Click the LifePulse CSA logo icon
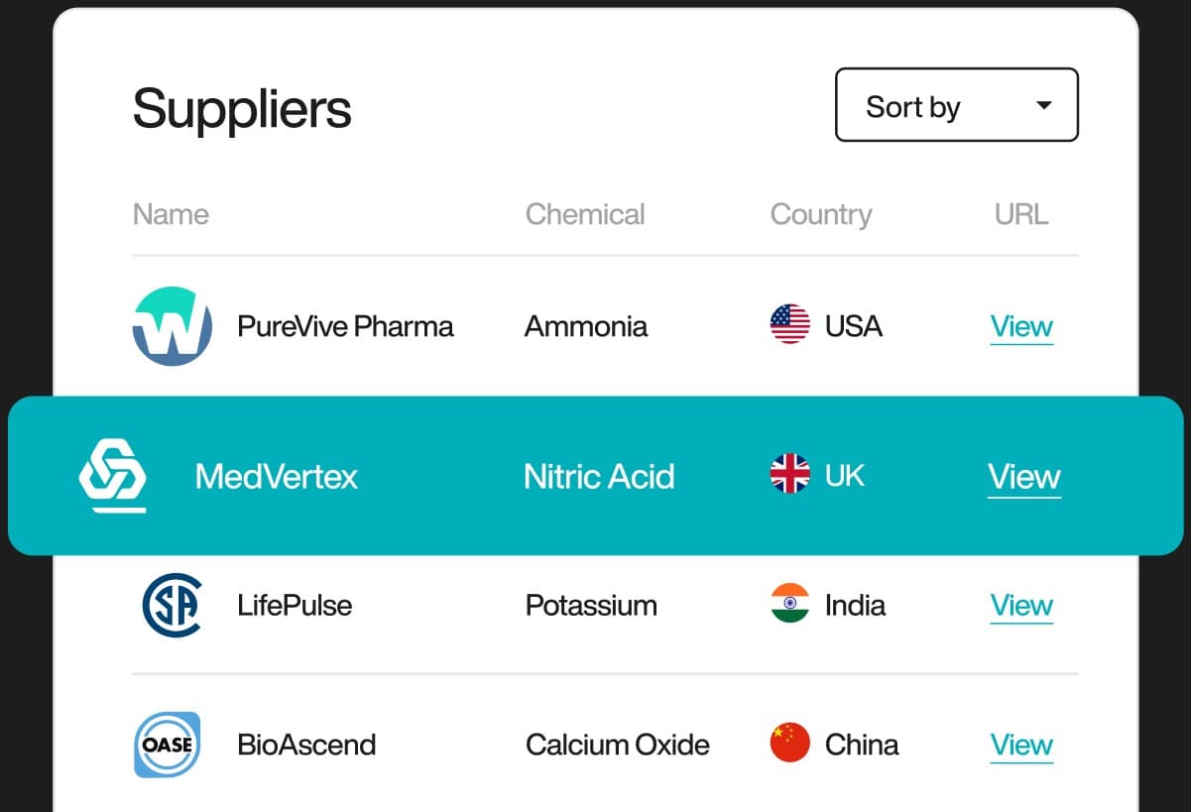 [x=172, y=605]
